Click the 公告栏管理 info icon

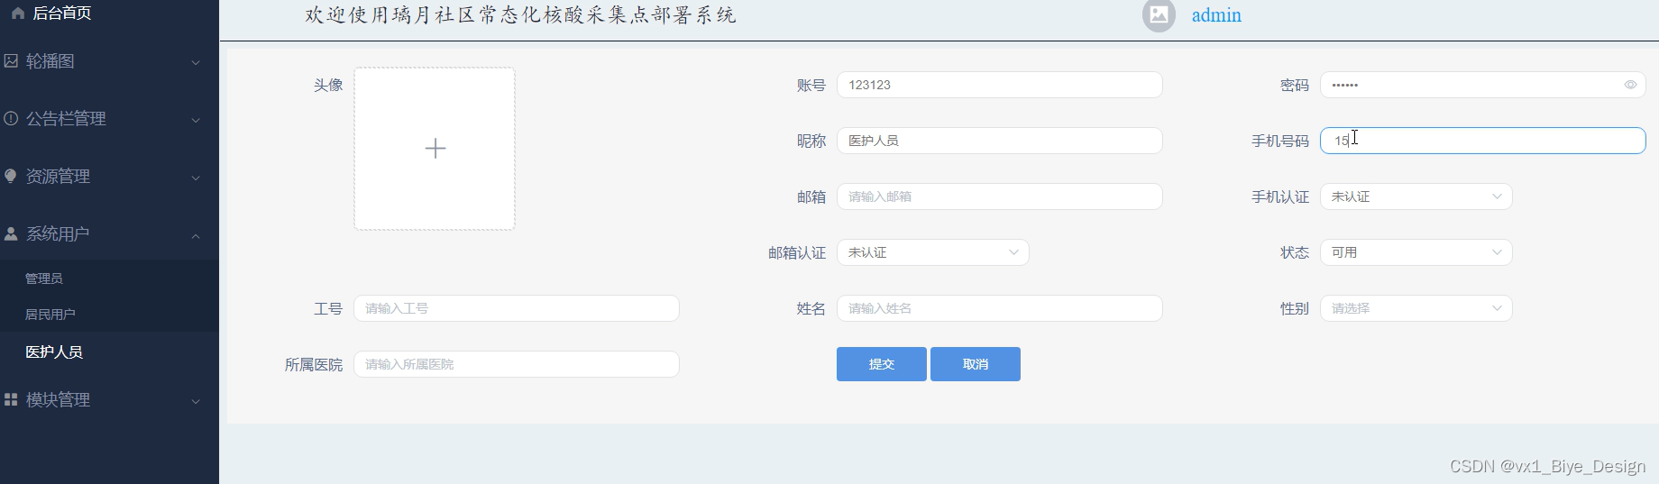pyautogui.click(x=11, y=118)
